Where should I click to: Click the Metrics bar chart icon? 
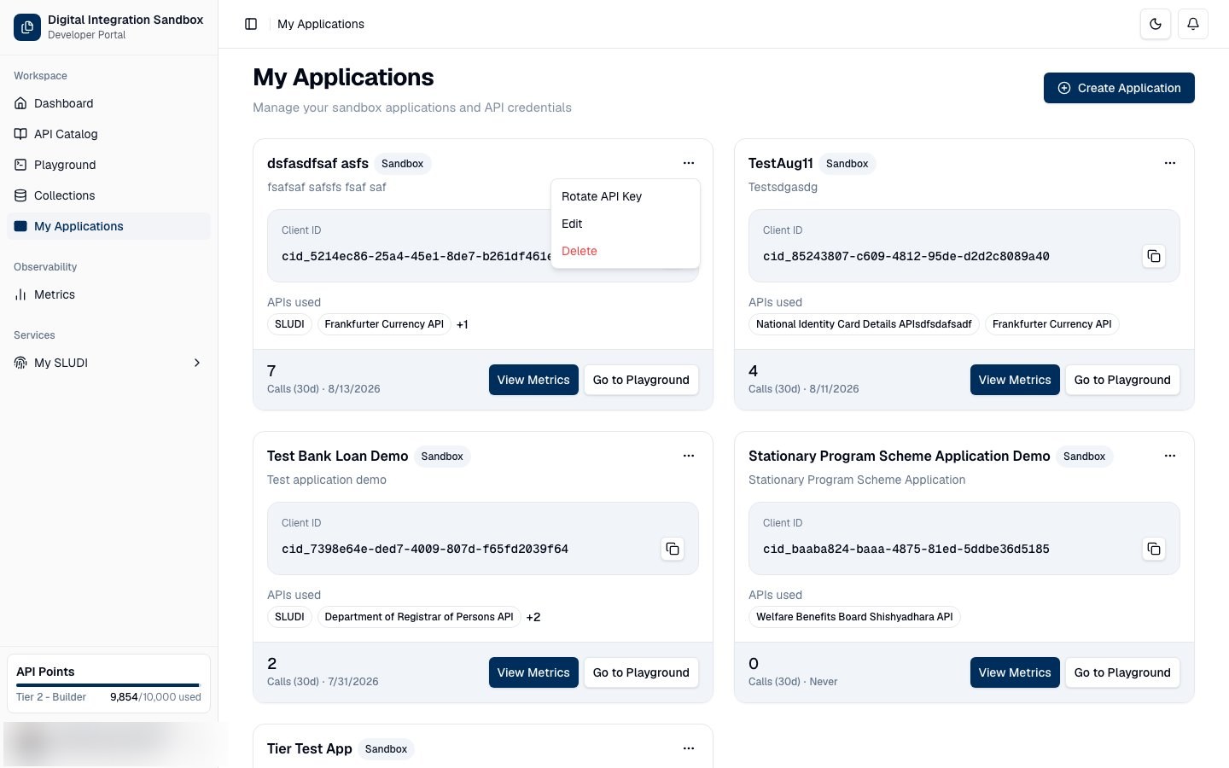tap(20, 294)
